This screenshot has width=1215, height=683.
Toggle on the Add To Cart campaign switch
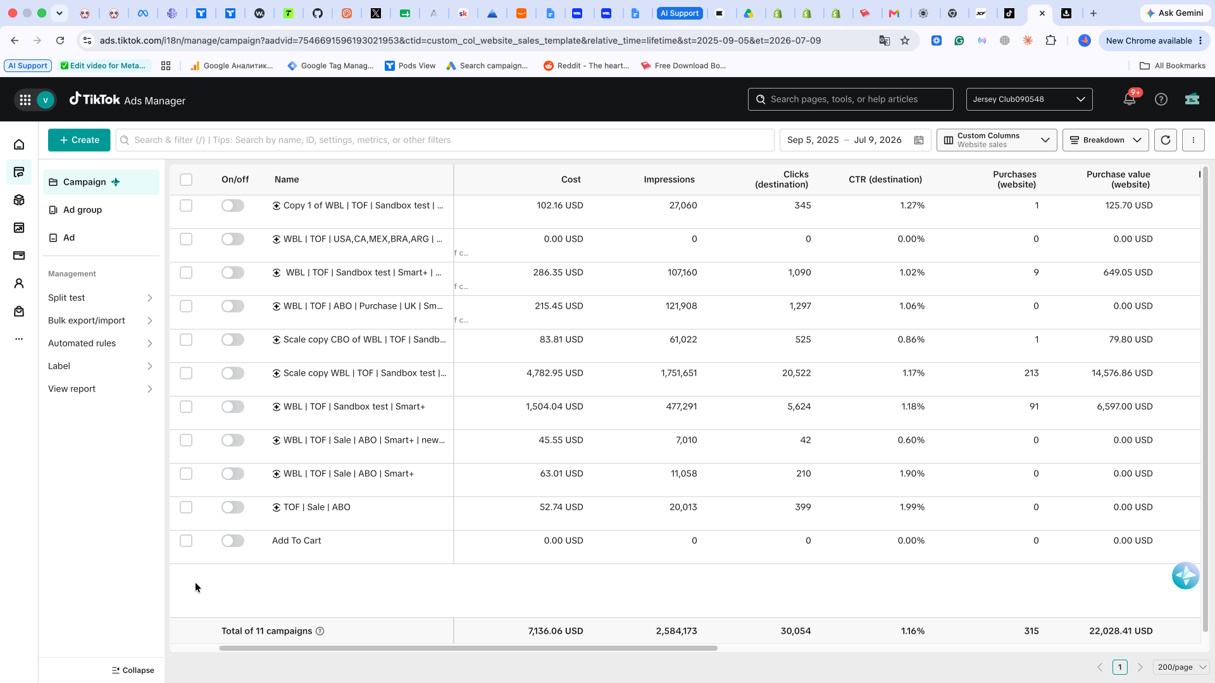[x=233, y=541]
